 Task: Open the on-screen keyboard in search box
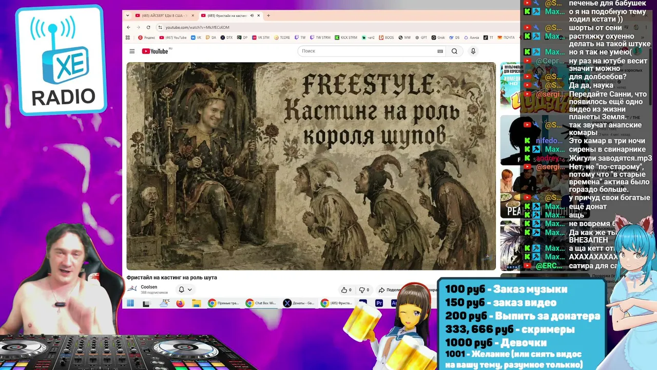(440, 51)
